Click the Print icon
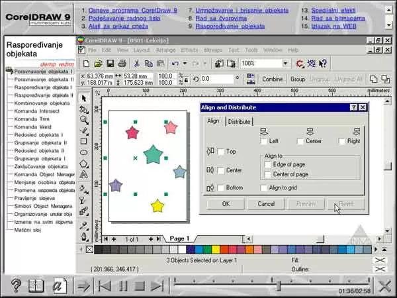The image size is (397, 298). coord(122,64)
